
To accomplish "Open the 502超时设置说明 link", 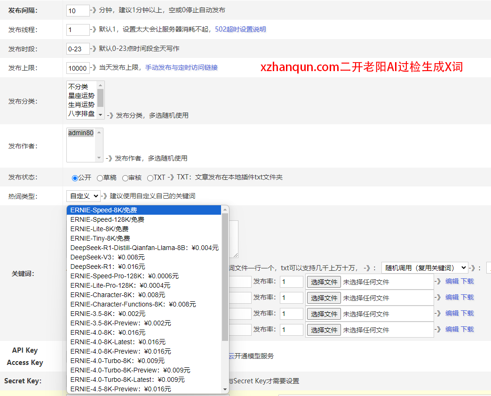I will [240, 29].
